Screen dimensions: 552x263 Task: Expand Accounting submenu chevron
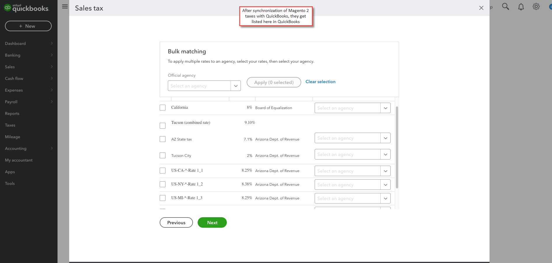click(52, 148)
